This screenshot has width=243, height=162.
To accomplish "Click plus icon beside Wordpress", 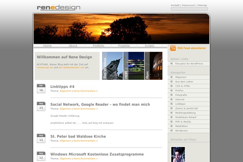I will [172, 131].
